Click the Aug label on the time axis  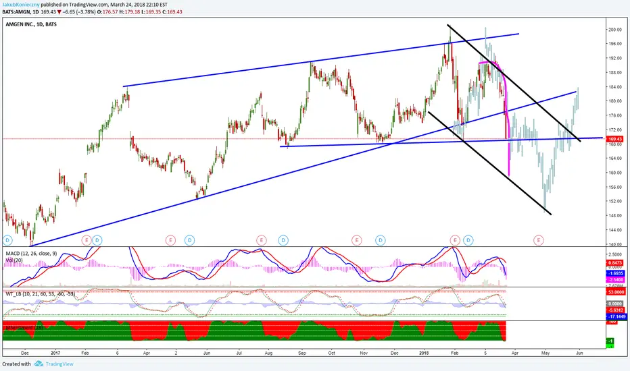coord(268,353)
